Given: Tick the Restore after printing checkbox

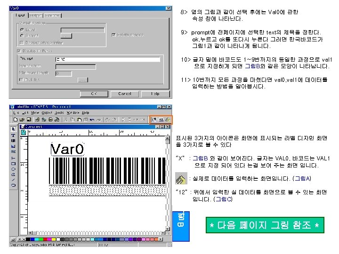Looking at the screenshot, I should tap(22, 42).
